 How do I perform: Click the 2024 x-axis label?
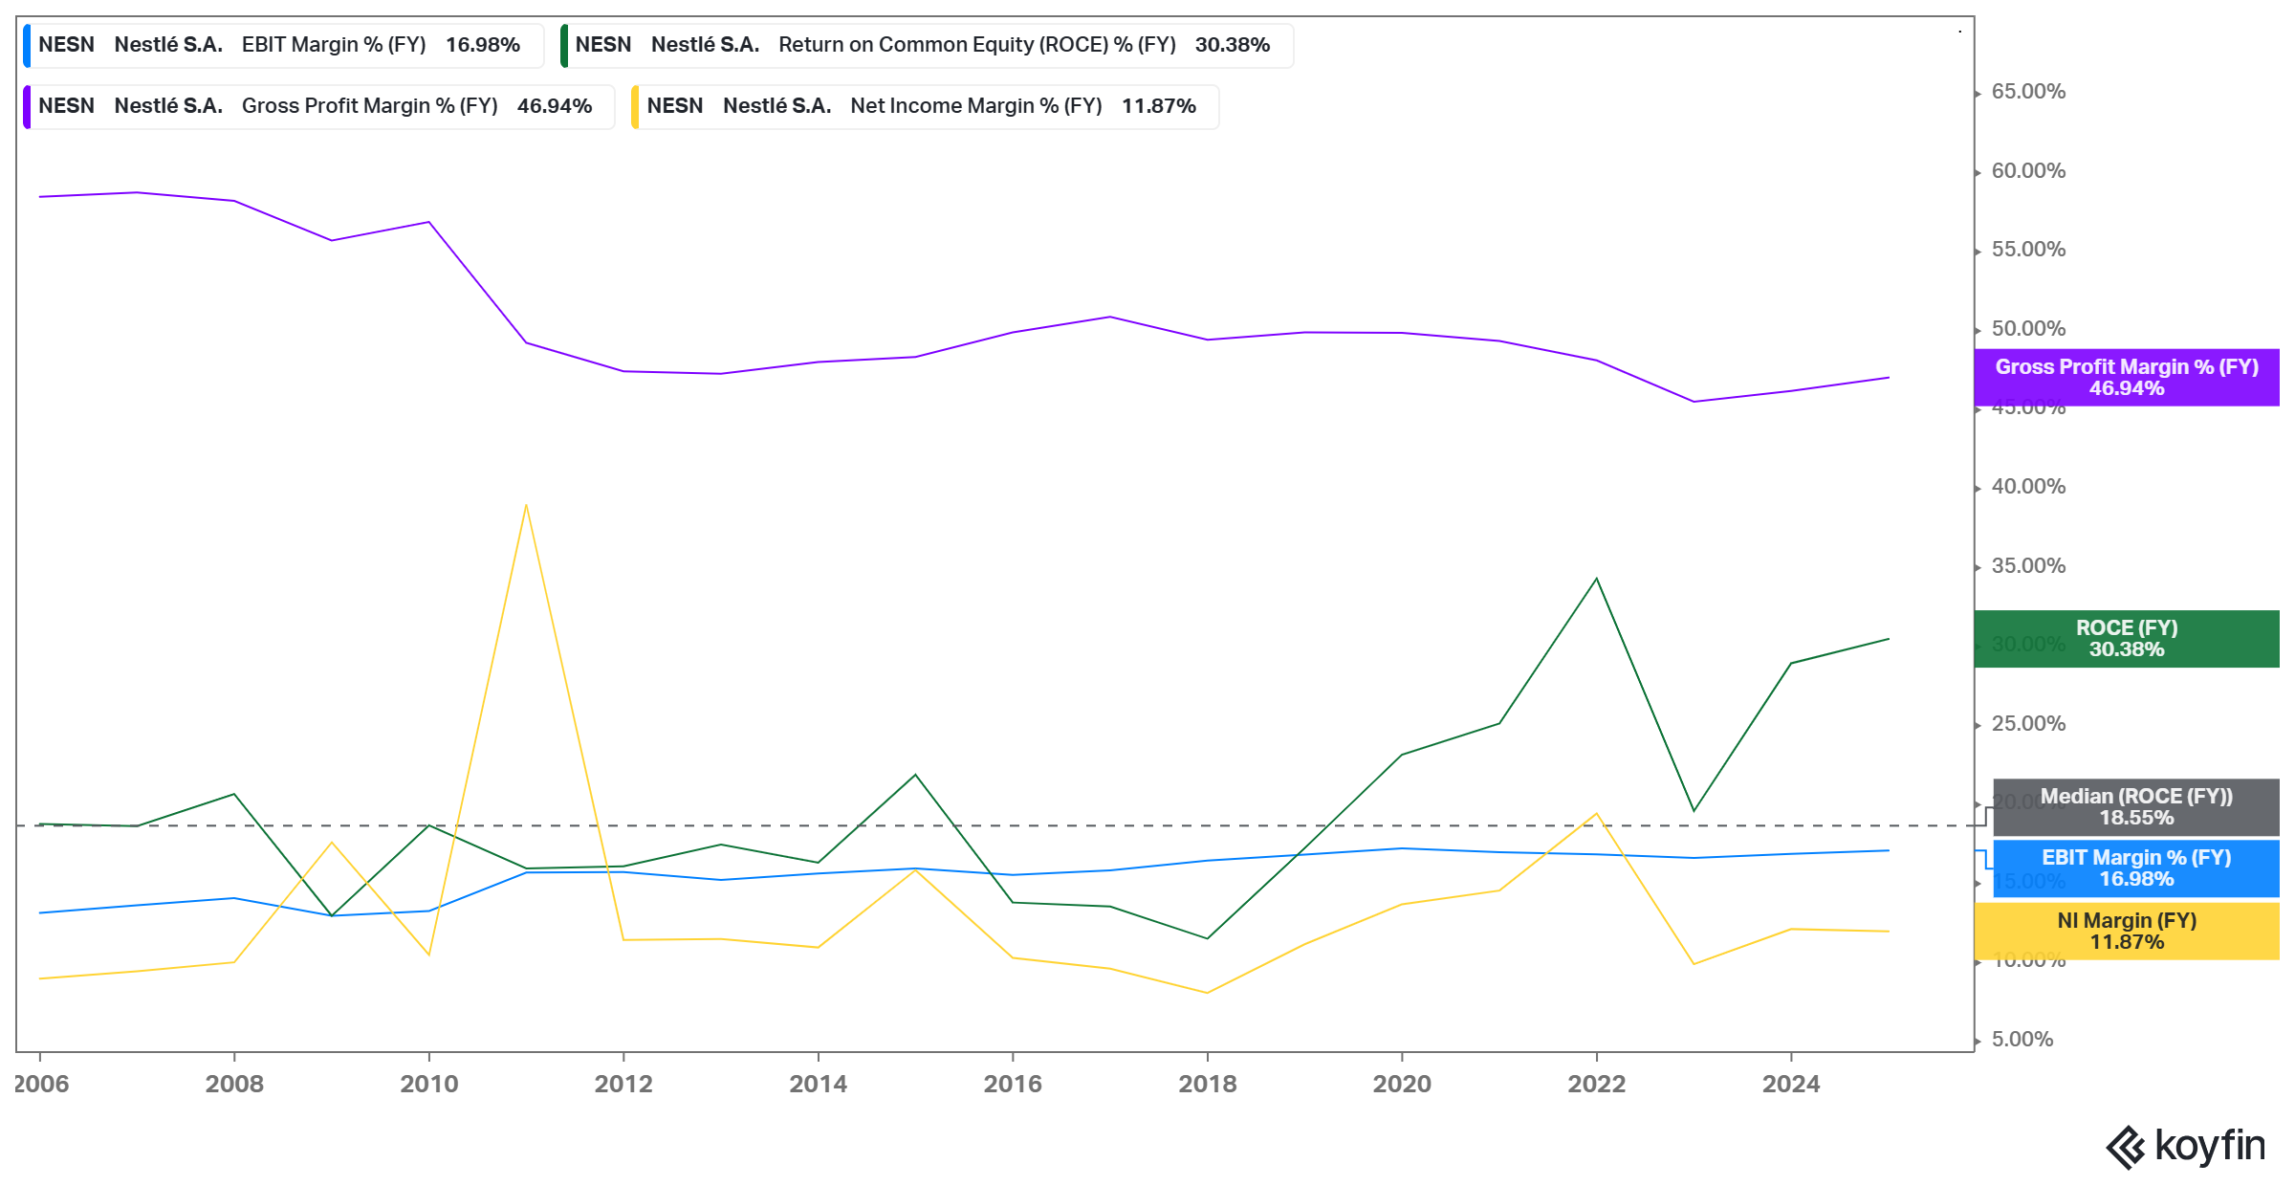1791,1084
